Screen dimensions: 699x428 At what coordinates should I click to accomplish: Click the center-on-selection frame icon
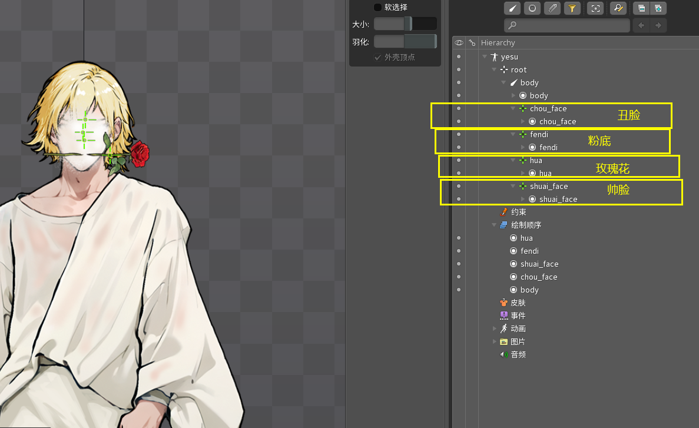coord(596,8)
